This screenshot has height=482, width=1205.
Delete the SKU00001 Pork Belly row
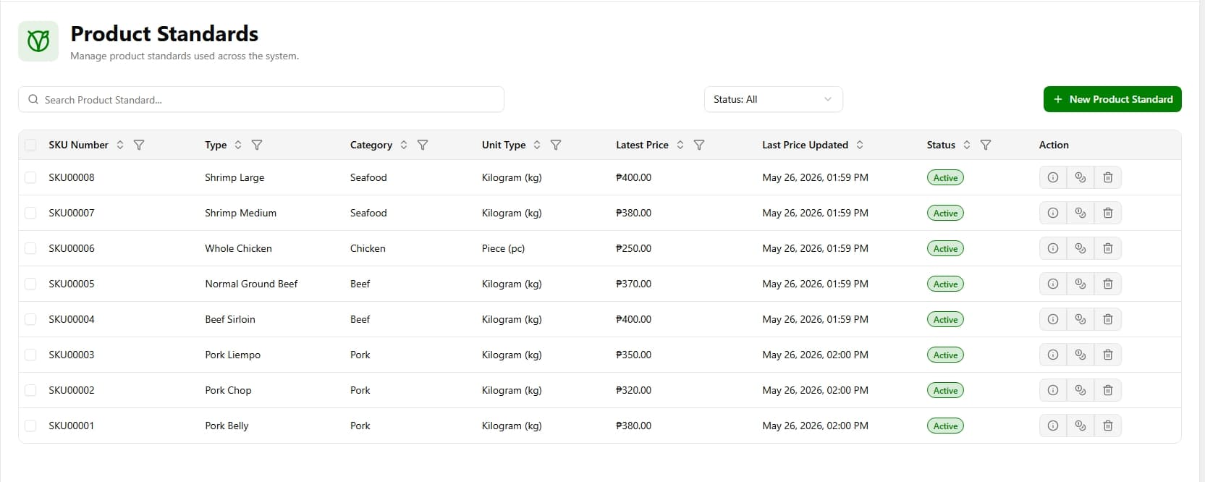tap(1108, 426)
